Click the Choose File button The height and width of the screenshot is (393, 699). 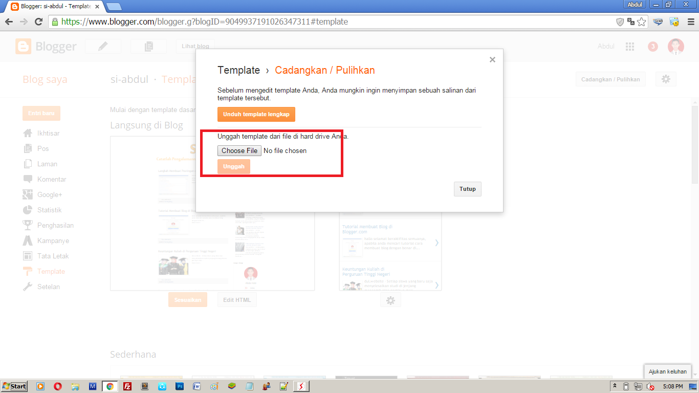click(239, 150)
